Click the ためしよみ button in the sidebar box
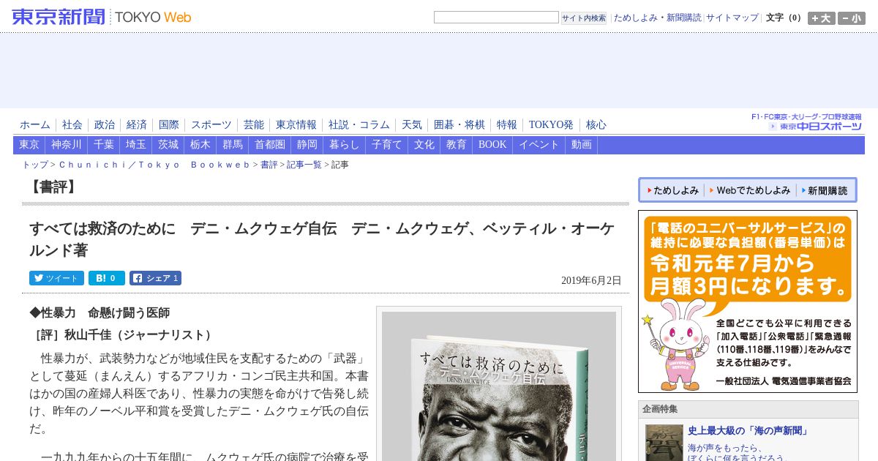Viewport: 878px width, 461px height. point(671,190)
